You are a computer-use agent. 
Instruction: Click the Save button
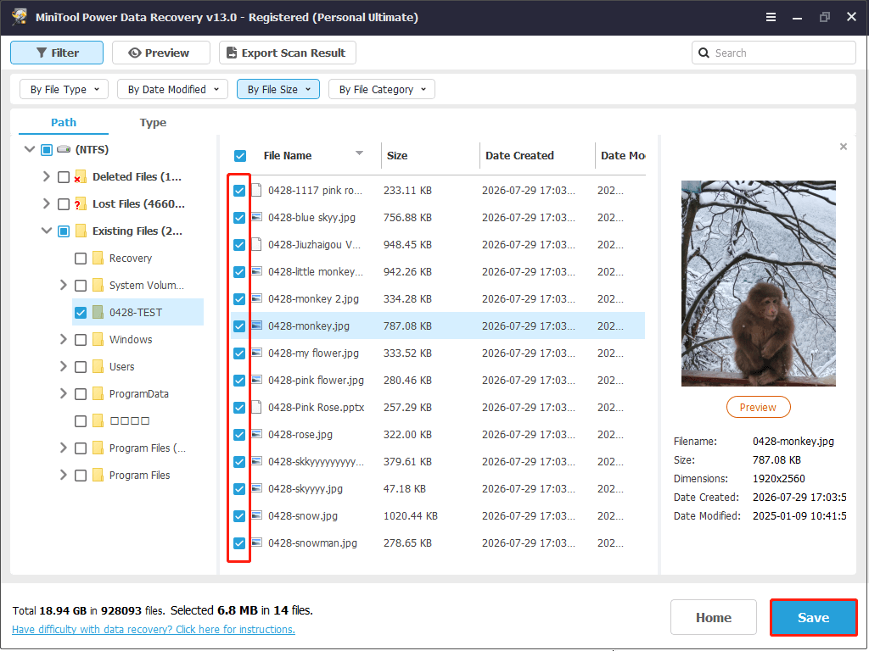point(813,617)
